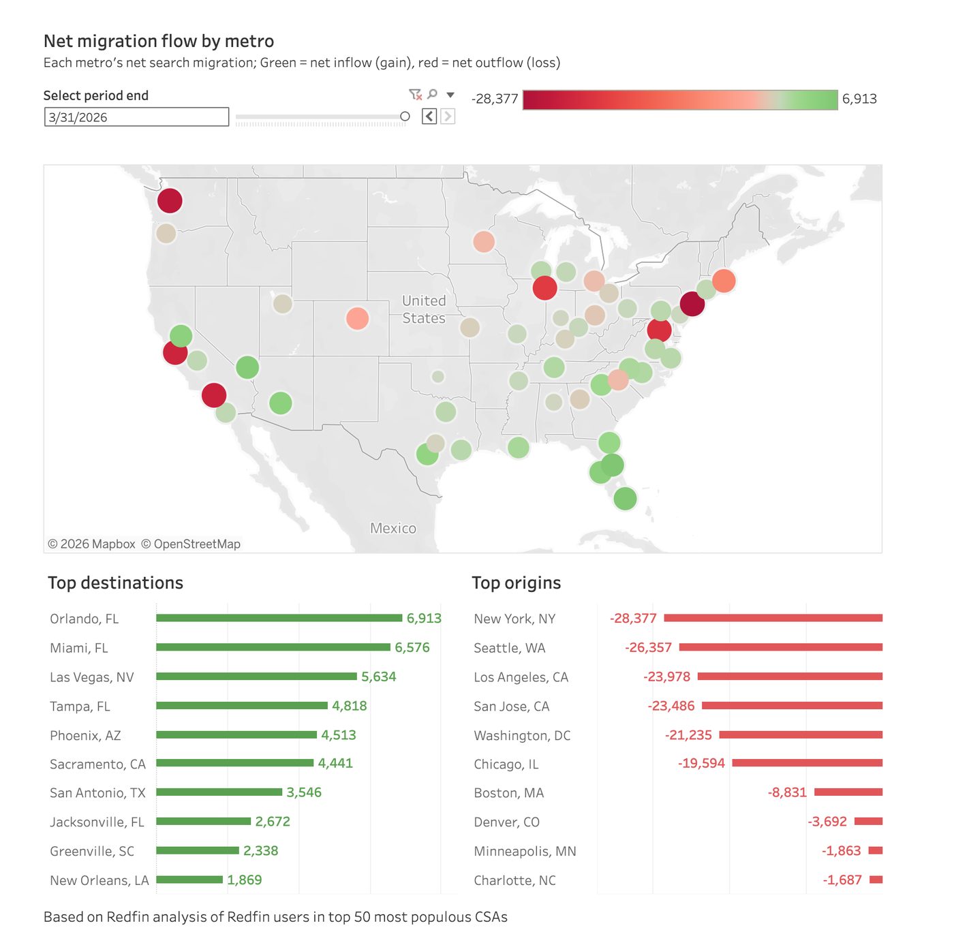Click the greyed-out next period arrow

coord(448,117)
